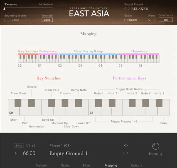Toggle the Tremolo Auto button
Viewport: 177px width, 168px height.
point(47,20)
